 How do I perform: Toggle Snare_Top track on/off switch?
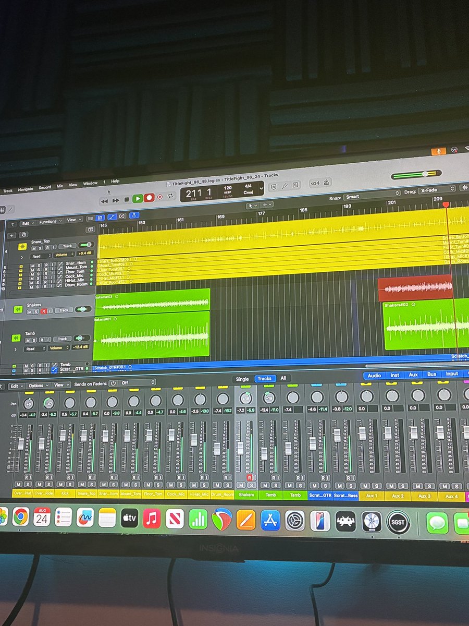87,245
